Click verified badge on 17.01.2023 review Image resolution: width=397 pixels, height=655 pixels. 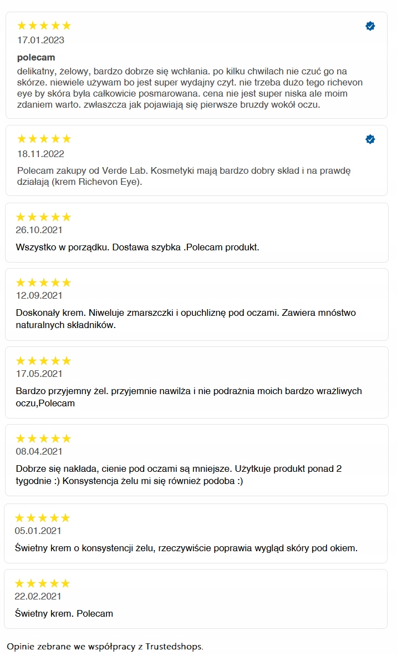pos(370,26)
